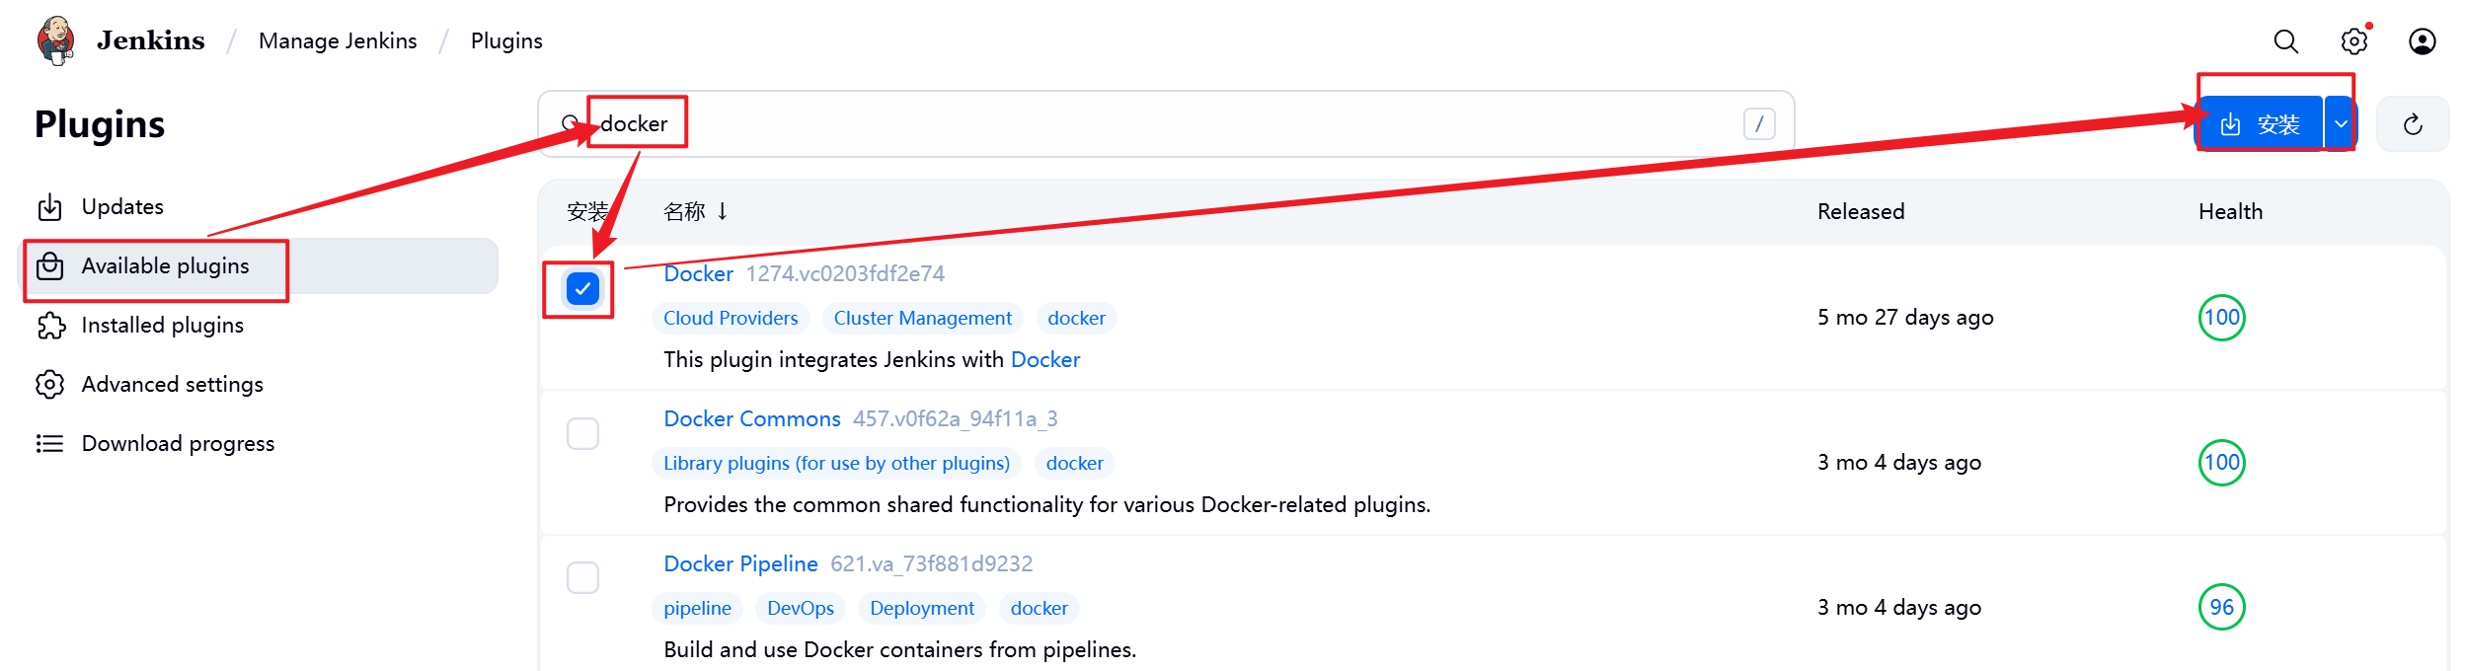
Task: Click the Jenkins butler logo
Action: pyautogui.click(x=56, y=40)
